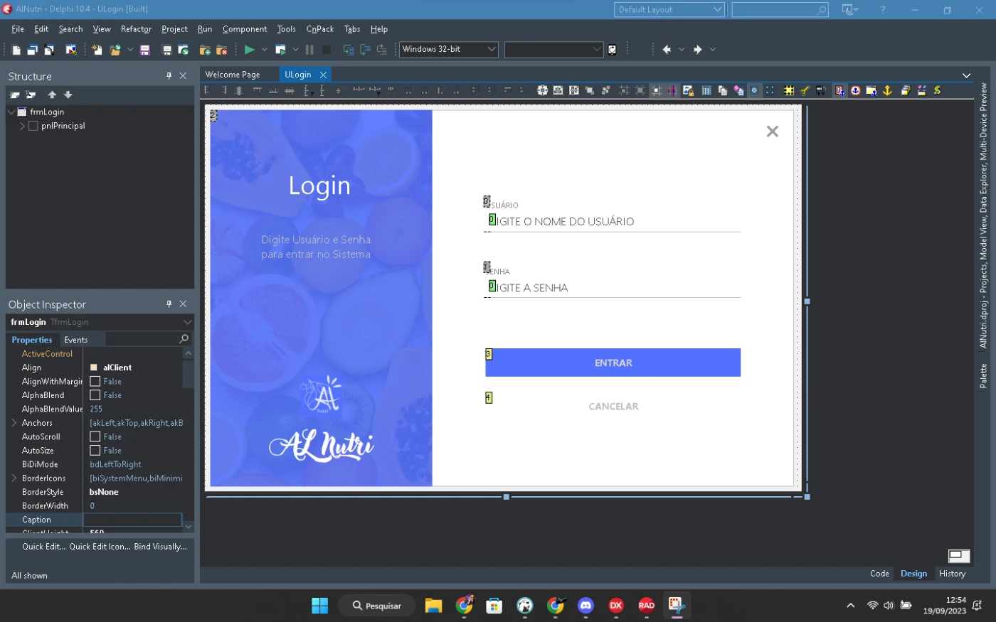Click the Caption property input field
996x622 pixels.
pos(132,520)
